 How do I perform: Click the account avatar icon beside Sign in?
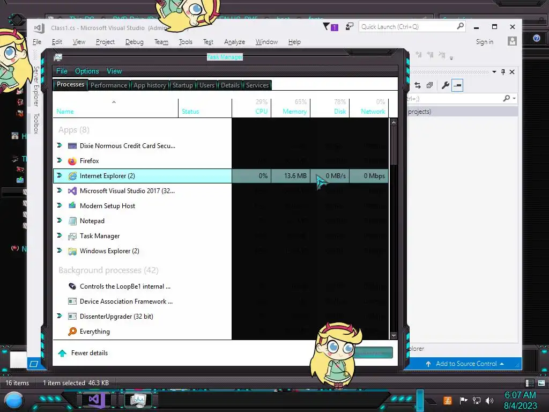(512, 41)
